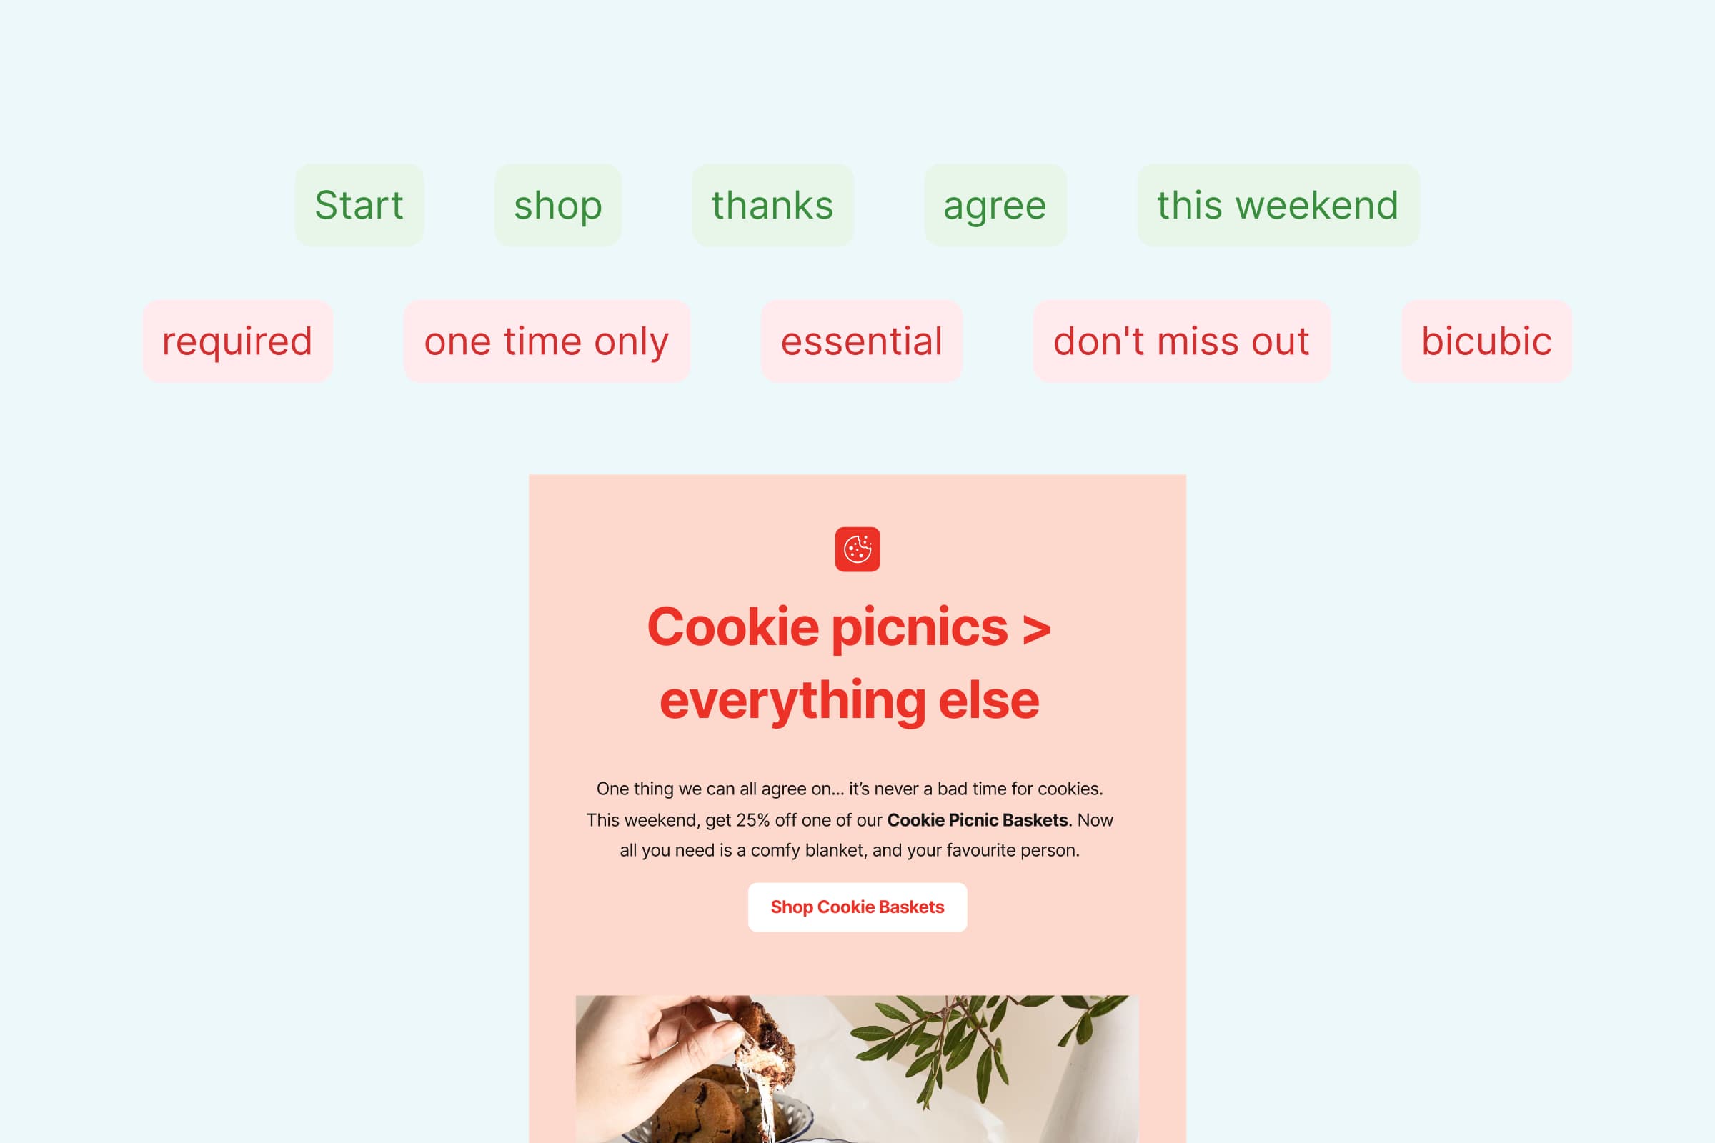Select the red "essential" tag
1715x1143 pixels.
point(861,341)
